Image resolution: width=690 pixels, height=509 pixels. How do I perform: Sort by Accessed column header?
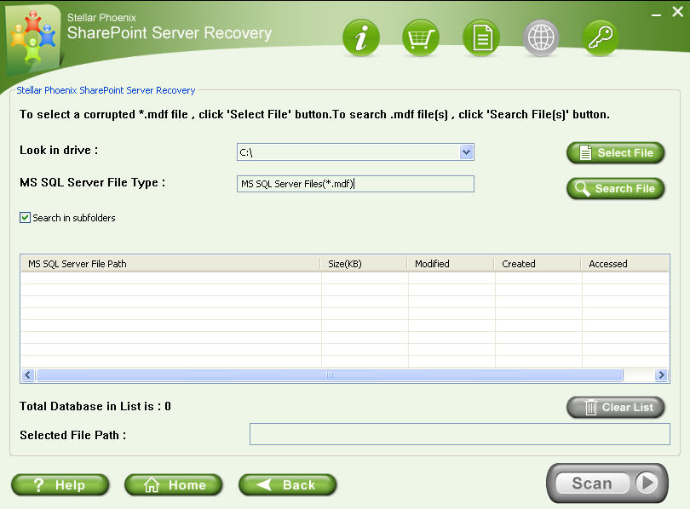point(625,264)
